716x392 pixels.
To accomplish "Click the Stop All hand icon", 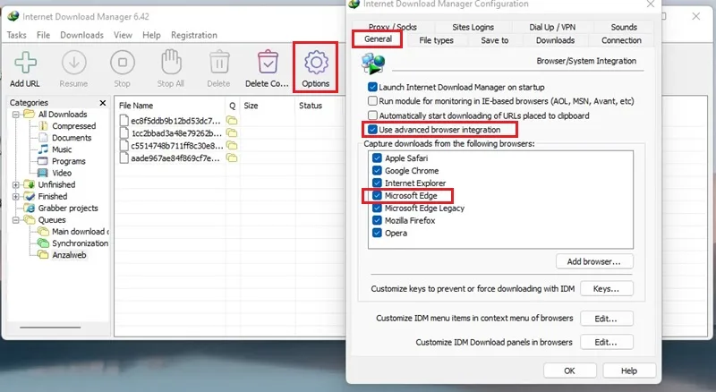I will coord(171,62).
